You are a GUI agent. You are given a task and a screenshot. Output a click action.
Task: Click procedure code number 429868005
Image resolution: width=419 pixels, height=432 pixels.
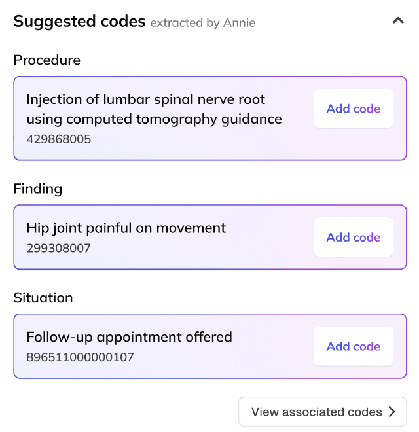(59, 139)
